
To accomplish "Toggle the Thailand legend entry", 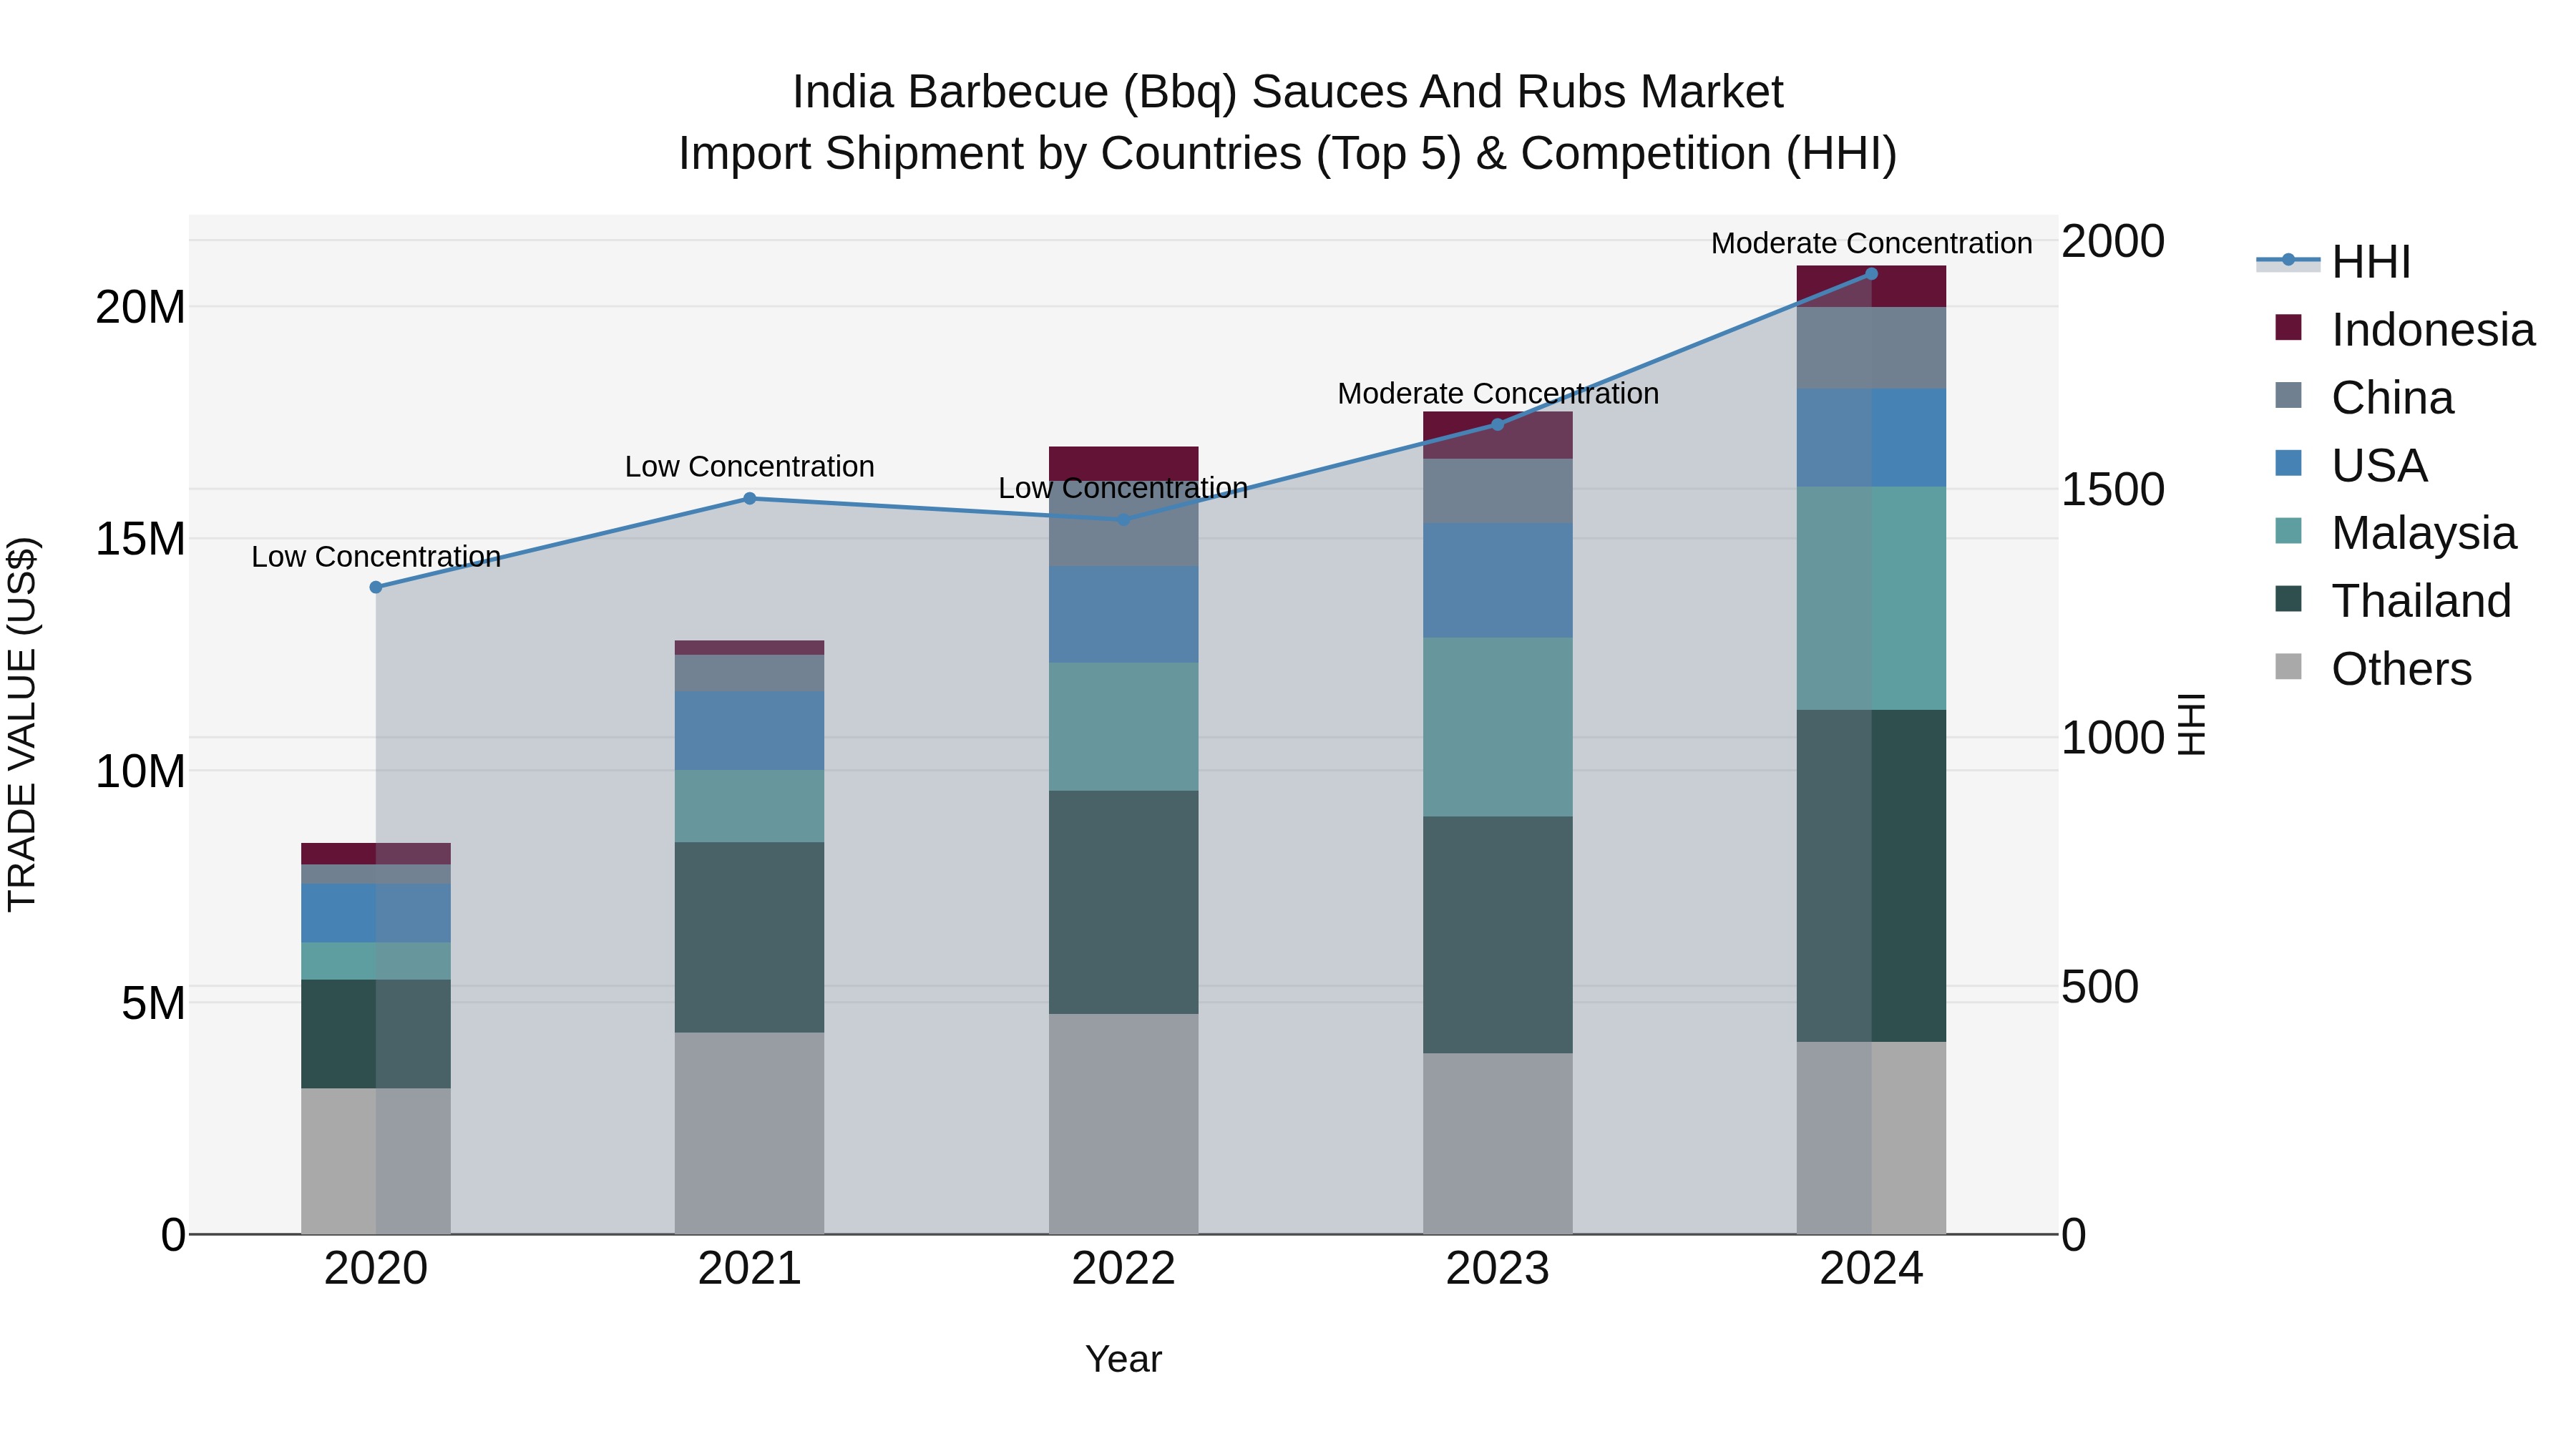I will click(x=2393, y=600).
